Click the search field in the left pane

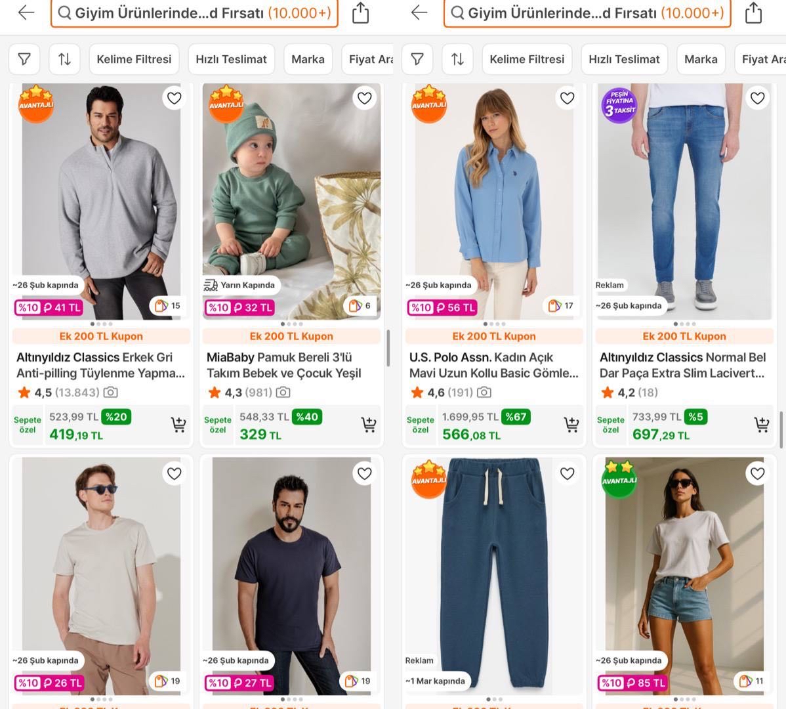[x=194, y=12]
